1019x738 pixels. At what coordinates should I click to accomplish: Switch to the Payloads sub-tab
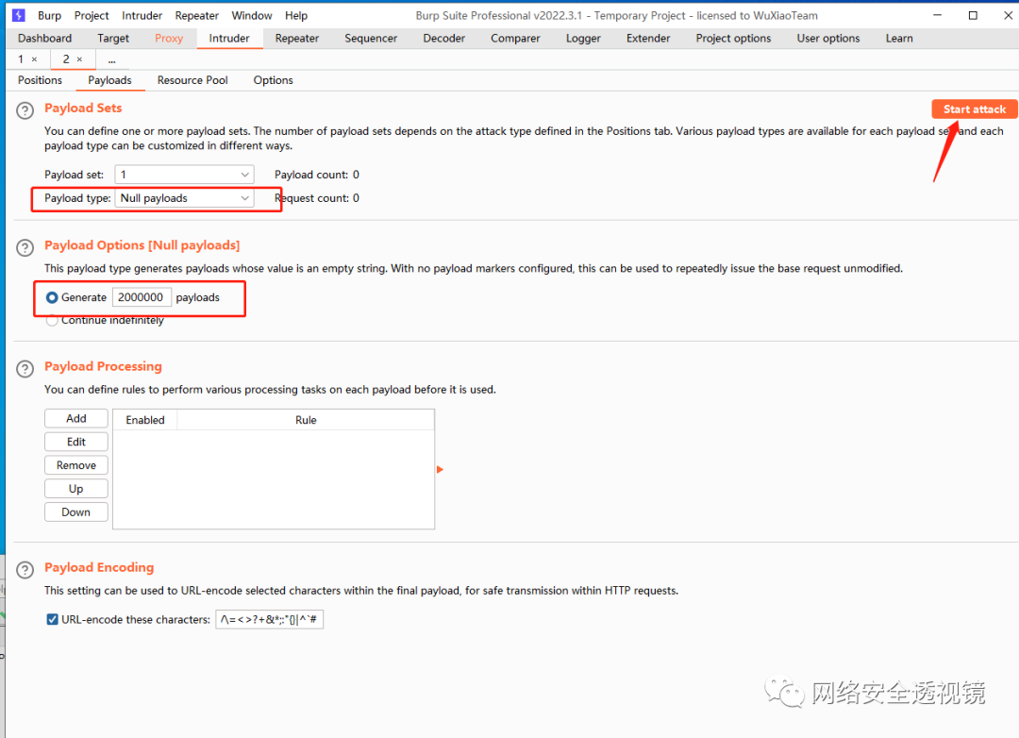(109, 80)
